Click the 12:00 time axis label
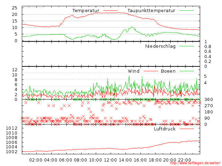Screen dimensions: 222x166 coord(110,160)
